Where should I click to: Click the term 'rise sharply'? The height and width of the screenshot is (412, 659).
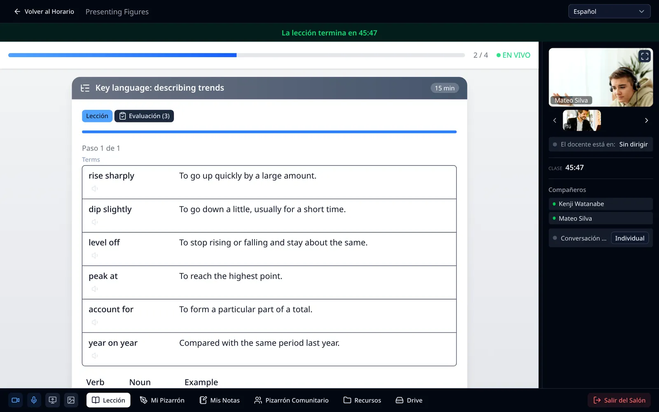tap(111, 176)
